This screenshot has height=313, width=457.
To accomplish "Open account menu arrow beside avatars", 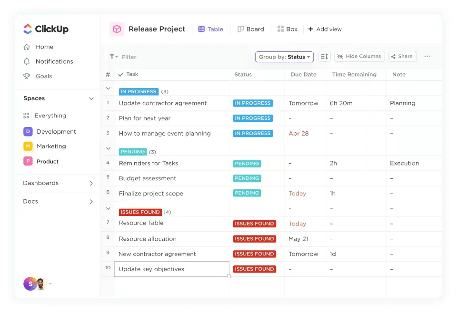I will click(x=50, y=284).
